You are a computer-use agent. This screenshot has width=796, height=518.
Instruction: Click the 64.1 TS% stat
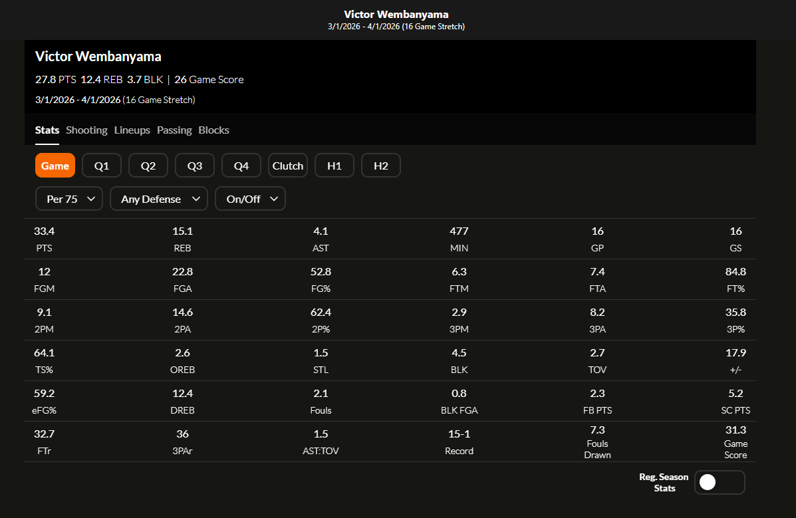[44, 361]
